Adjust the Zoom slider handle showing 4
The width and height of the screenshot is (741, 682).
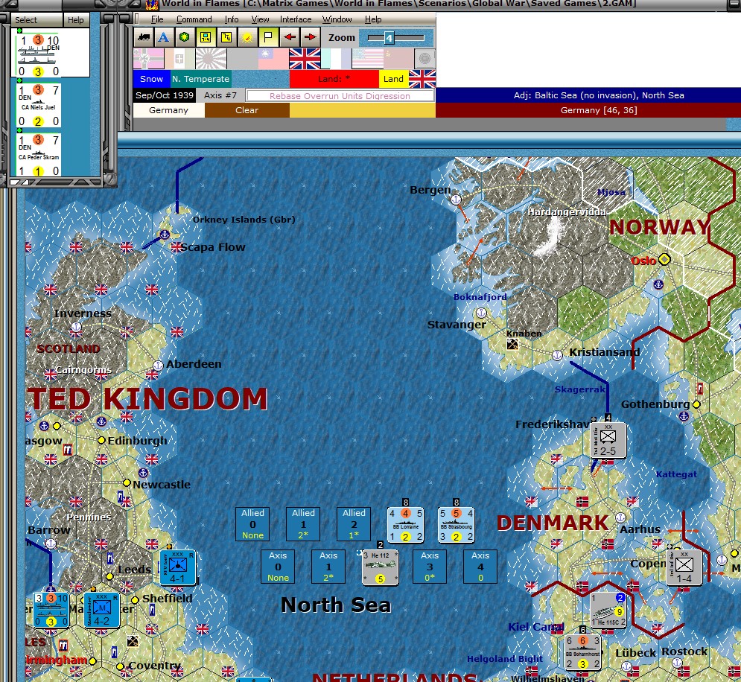click(389, 38)
